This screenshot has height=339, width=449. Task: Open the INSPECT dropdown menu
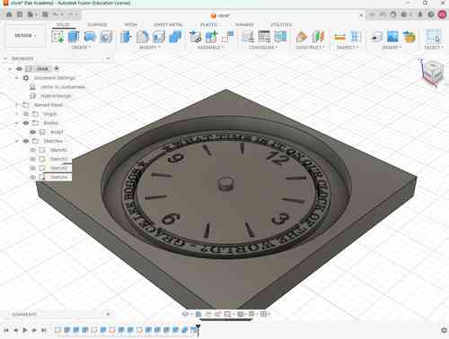coord(348,48)
